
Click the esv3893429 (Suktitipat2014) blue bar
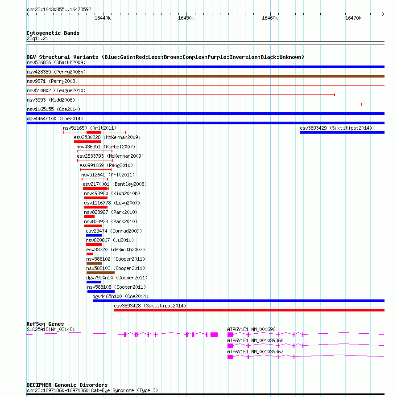tap(342, 132)
